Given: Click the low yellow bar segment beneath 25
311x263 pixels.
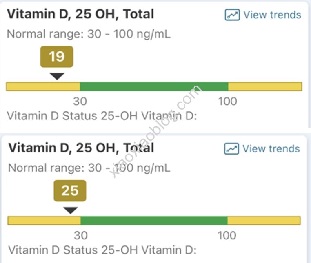Looking at the screenshot, I should tap(44, 221).
